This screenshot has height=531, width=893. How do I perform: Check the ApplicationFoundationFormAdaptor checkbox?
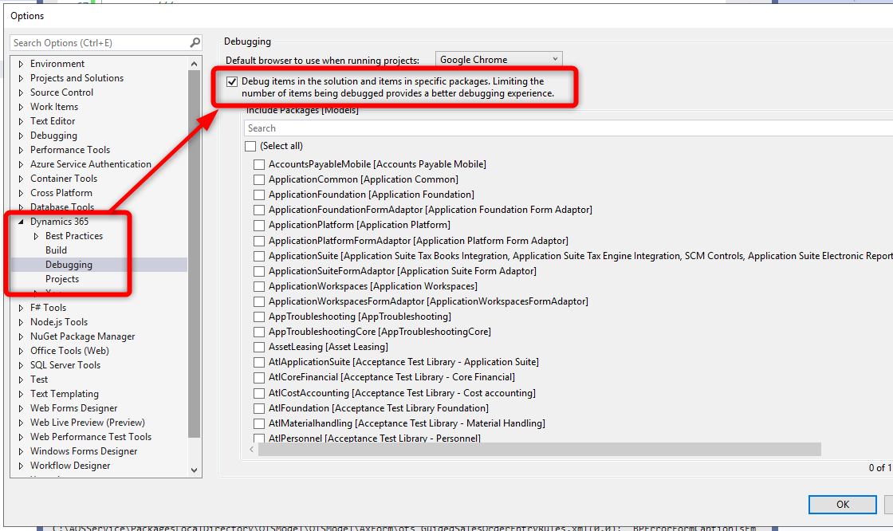click(259, 210)
